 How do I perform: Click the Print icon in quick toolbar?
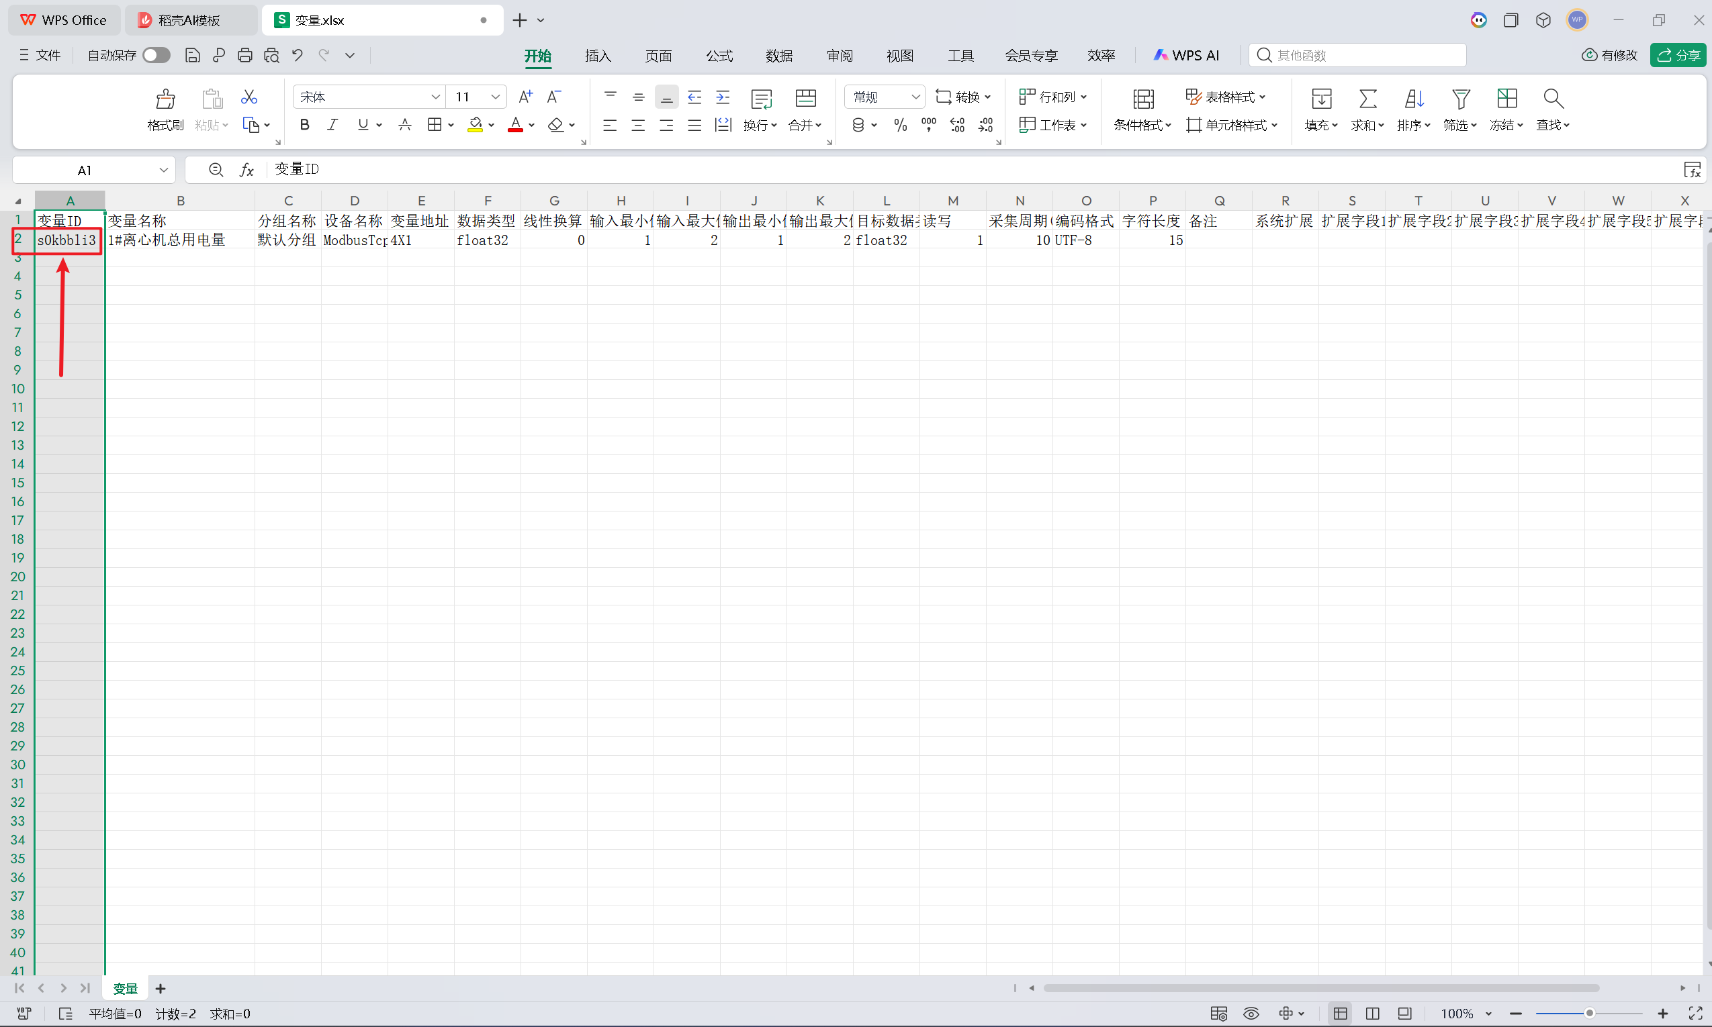(x=245, y=55)
